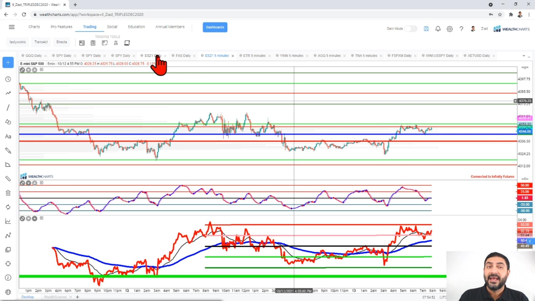This screenshot has height=301, width=535.
Task: Open the settings gear
Action: (450, 29)
